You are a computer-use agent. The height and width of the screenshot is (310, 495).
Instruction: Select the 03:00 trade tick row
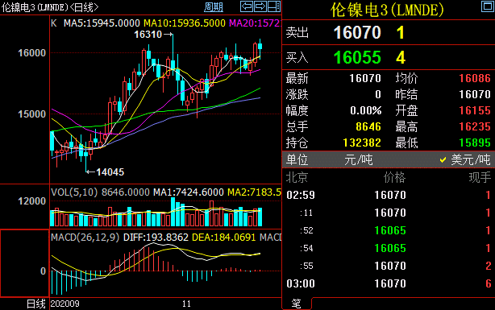tap(389, 283)
